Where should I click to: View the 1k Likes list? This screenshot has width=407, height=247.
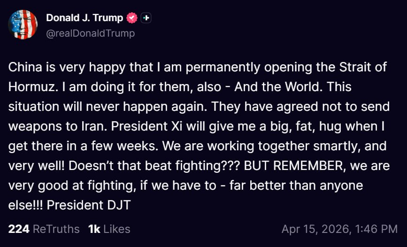[x=109, y=229]
